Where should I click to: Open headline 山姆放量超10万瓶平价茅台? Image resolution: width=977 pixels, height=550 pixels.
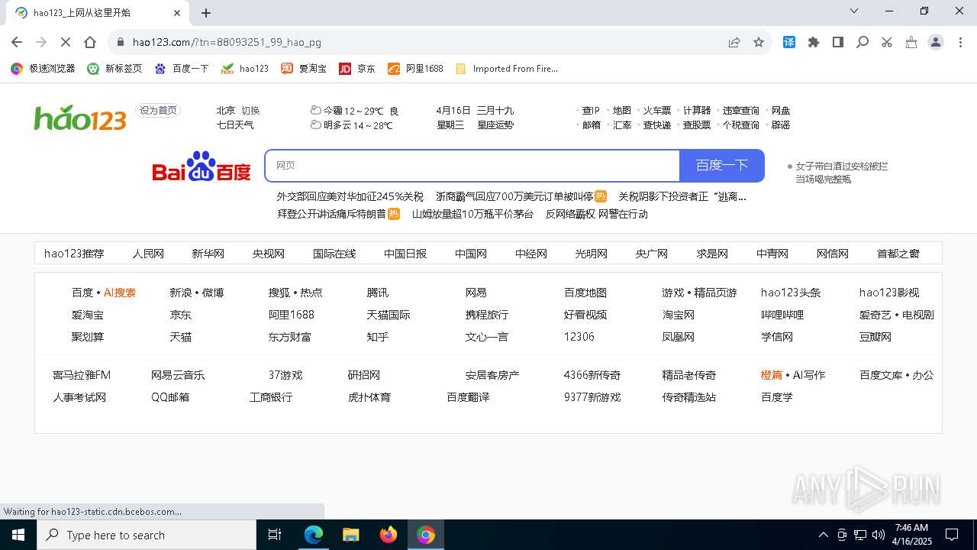click(x=472, y=214)
